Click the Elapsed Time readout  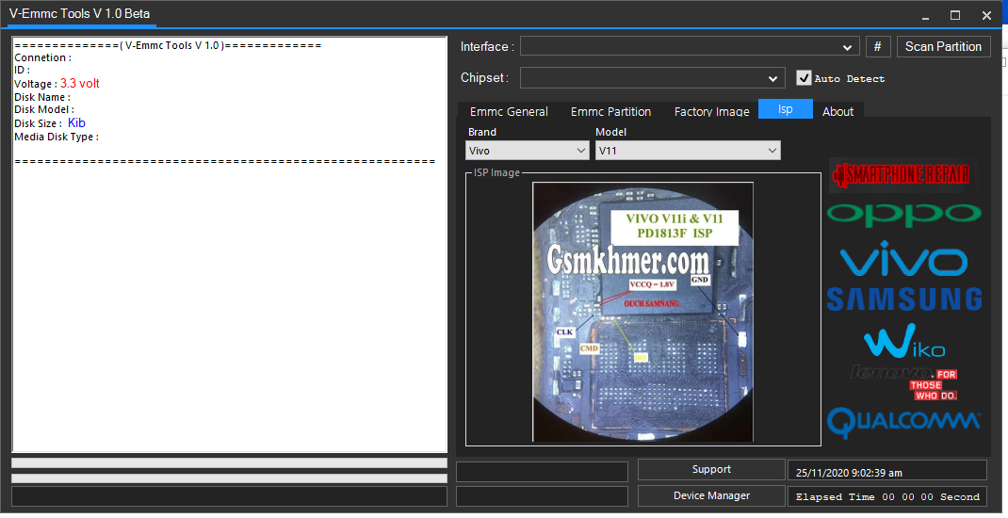(887, 496)
